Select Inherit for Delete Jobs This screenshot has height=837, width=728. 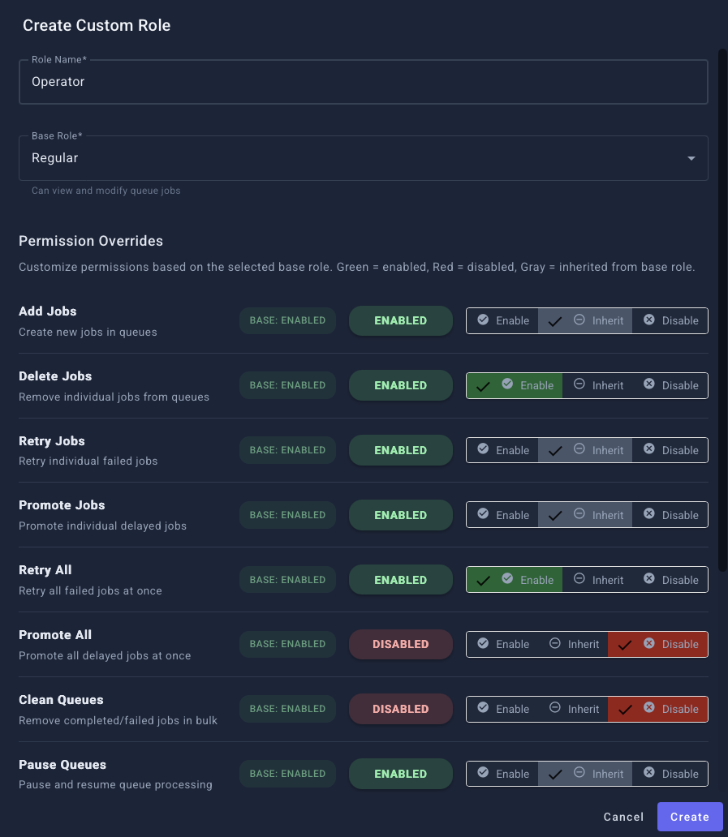(x=597, y=385)
